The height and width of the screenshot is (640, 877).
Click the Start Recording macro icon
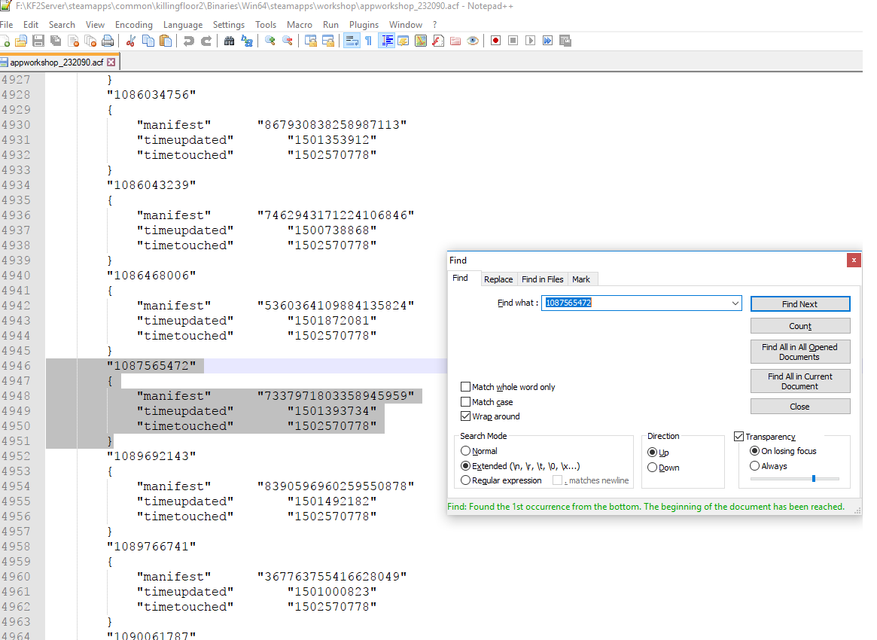(x=495, y=41)
